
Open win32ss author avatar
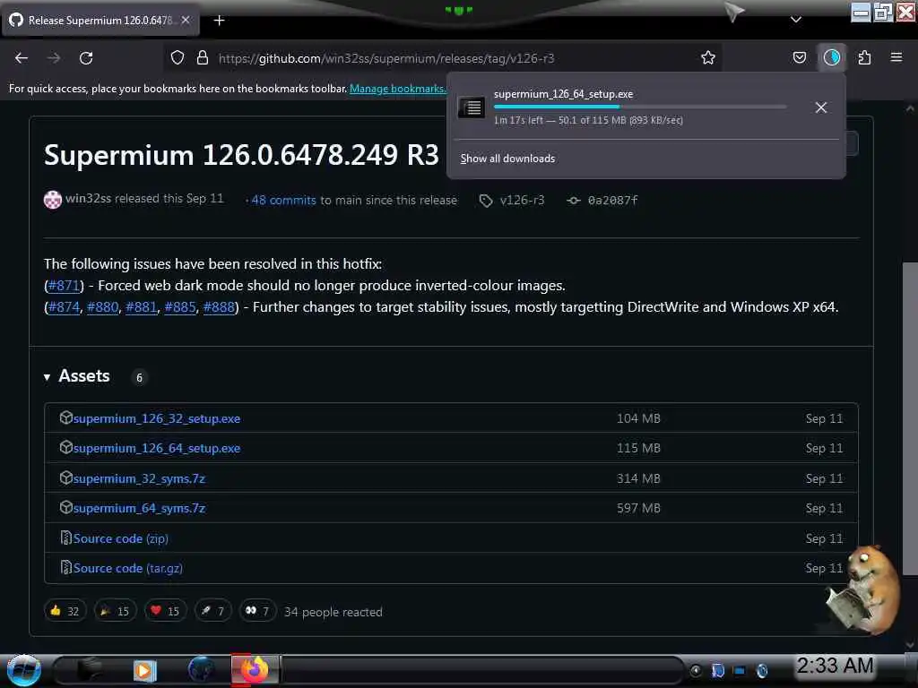[x=53, y=200]
